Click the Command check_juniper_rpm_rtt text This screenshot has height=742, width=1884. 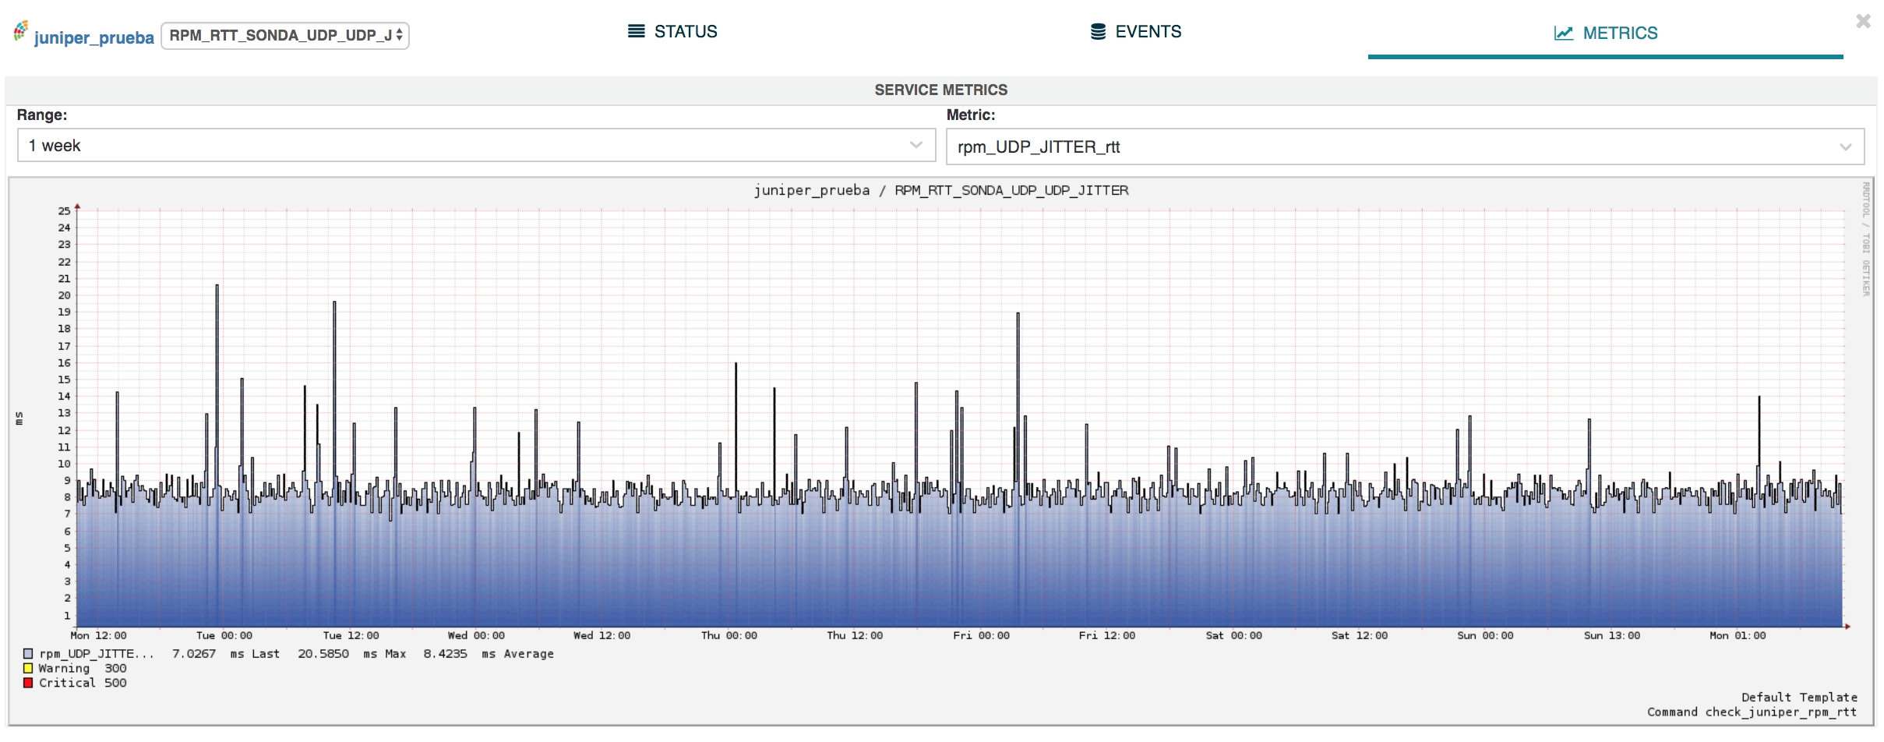pyautogui.click(x=1752, y=712)
